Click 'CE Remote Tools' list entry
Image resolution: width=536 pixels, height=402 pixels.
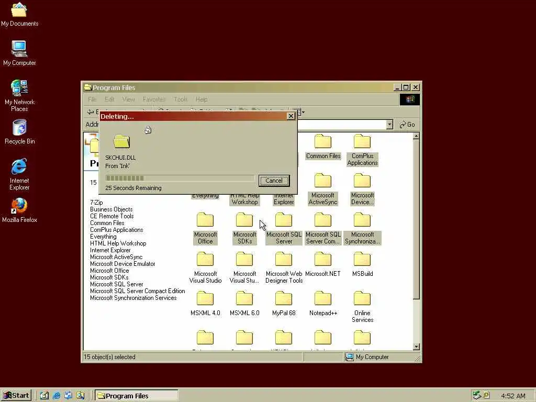coord(112,216)
